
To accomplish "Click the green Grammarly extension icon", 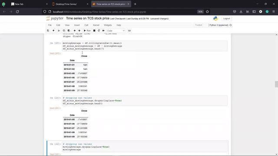I will pyautogui.click(x=267, y=12).
